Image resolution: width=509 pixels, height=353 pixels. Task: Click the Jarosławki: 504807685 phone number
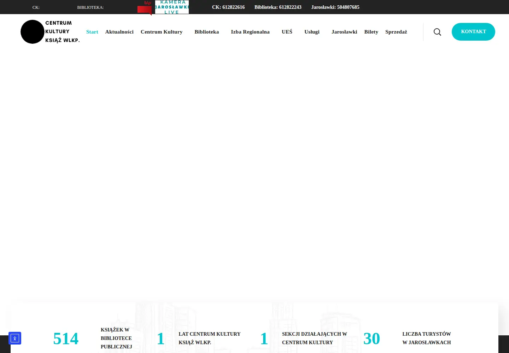tap(335, 7)
